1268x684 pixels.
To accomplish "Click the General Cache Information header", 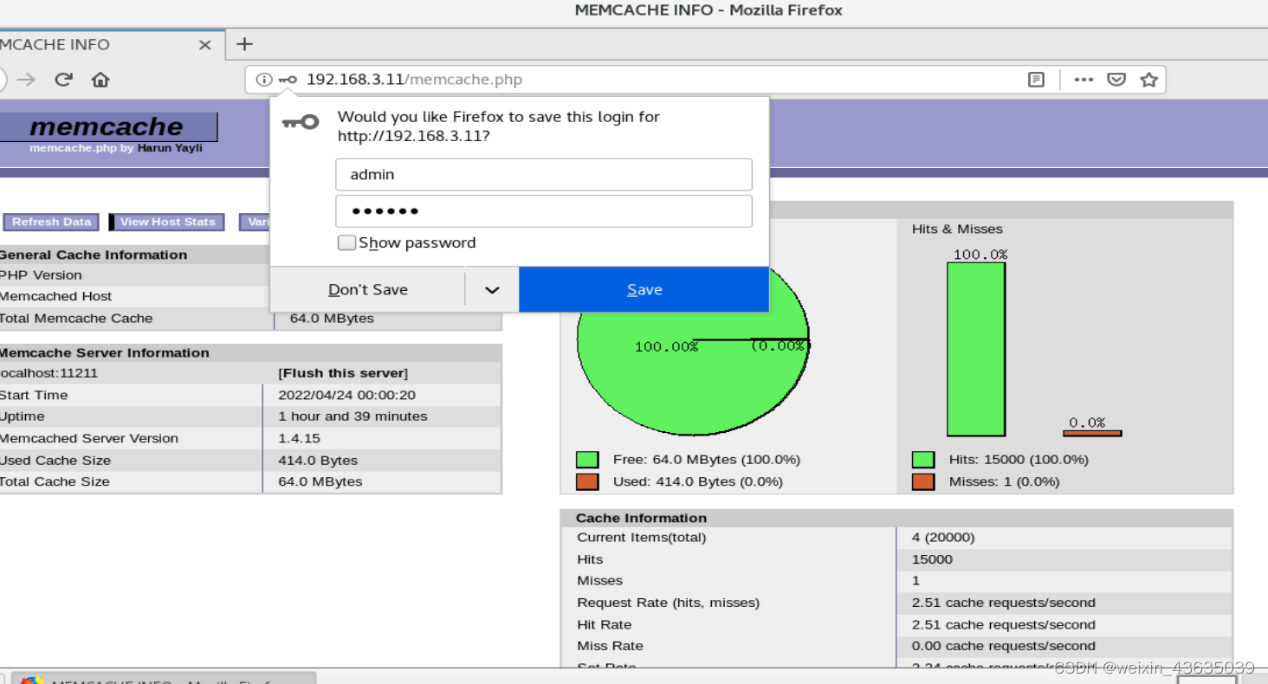I will [x=94, y=255].
